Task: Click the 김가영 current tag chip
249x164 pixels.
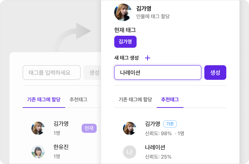Action: click(125, 42)
